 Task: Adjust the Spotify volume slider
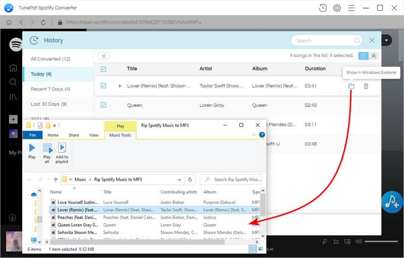click(381, 241)
